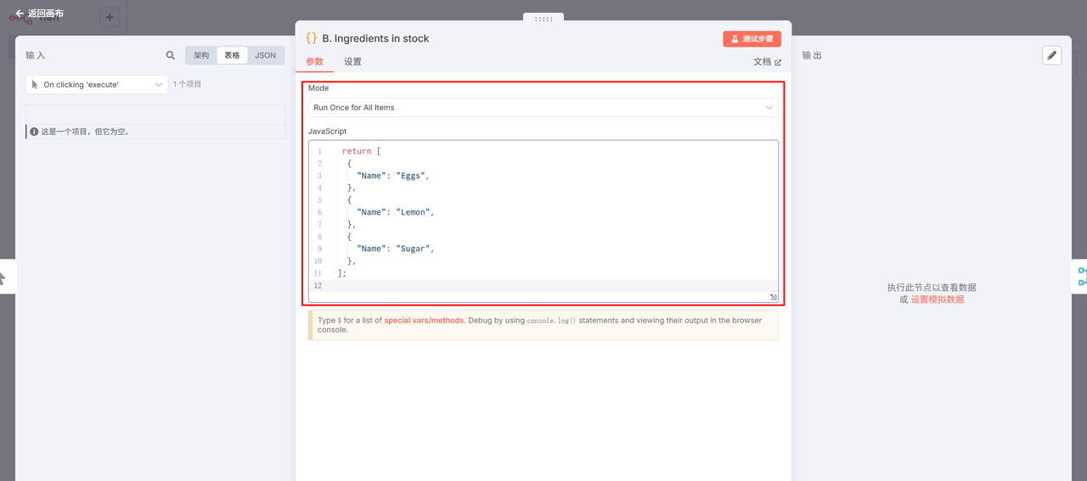Click code line containing "Eggs"
The width and height of the screenshot is (1087, 481).
coord(393,176)
